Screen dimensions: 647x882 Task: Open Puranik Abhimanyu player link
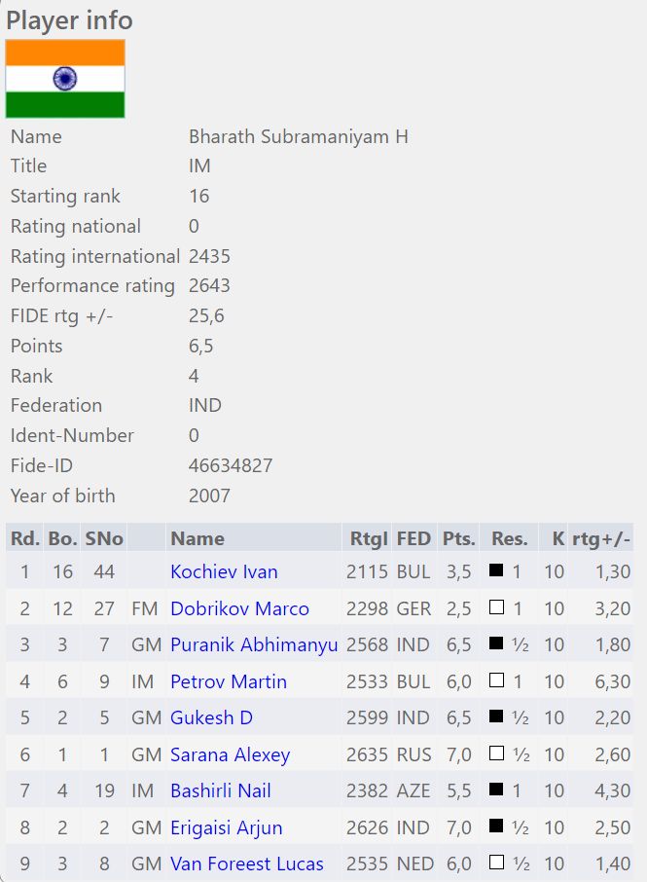[x=254, y=644]
